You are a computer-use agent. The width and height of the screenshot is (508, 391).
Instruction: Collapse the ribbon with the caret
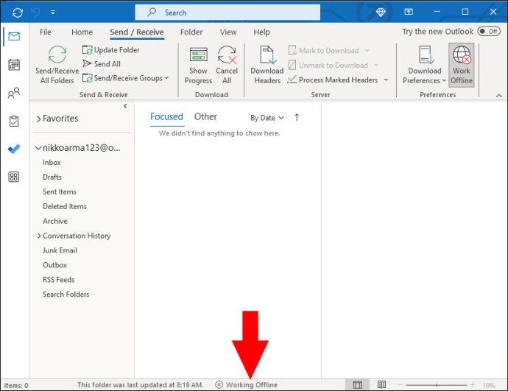499,95
